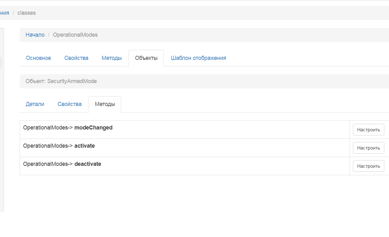
Task: Open the class-level Методы tab
Action: point(112,58)
